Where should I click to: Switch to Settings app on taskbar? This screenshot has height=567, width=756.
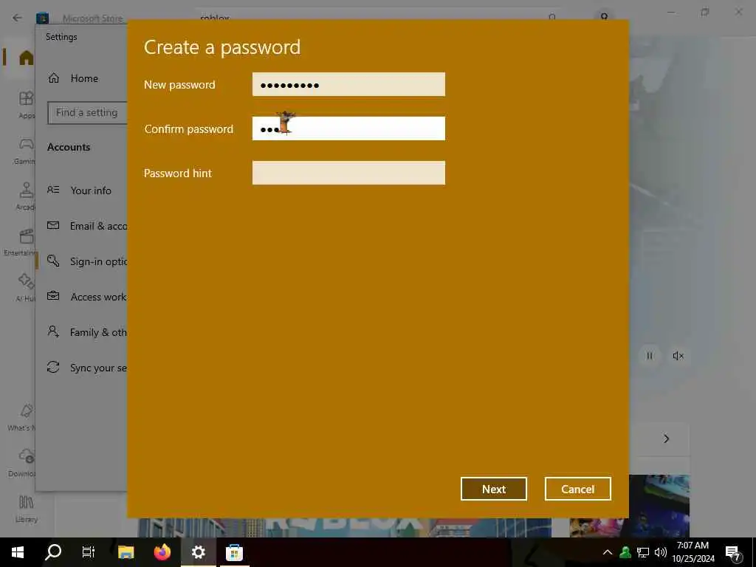coord(198,552)
